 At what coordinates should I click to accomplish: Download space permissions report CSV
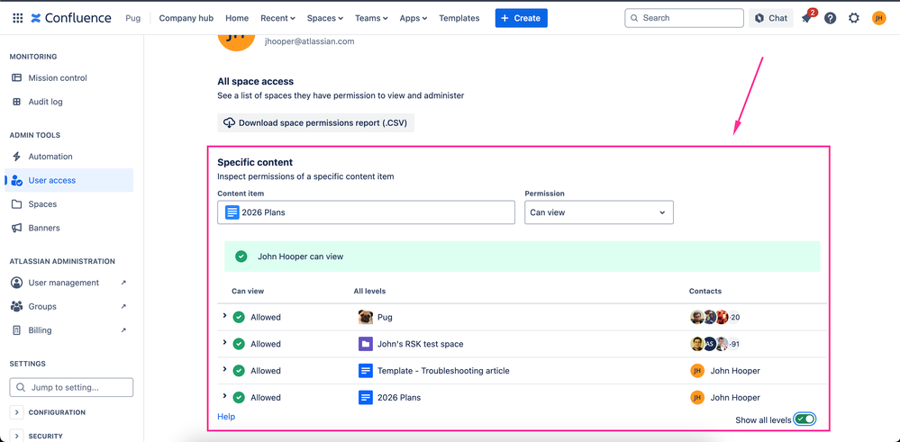[315, 122]
